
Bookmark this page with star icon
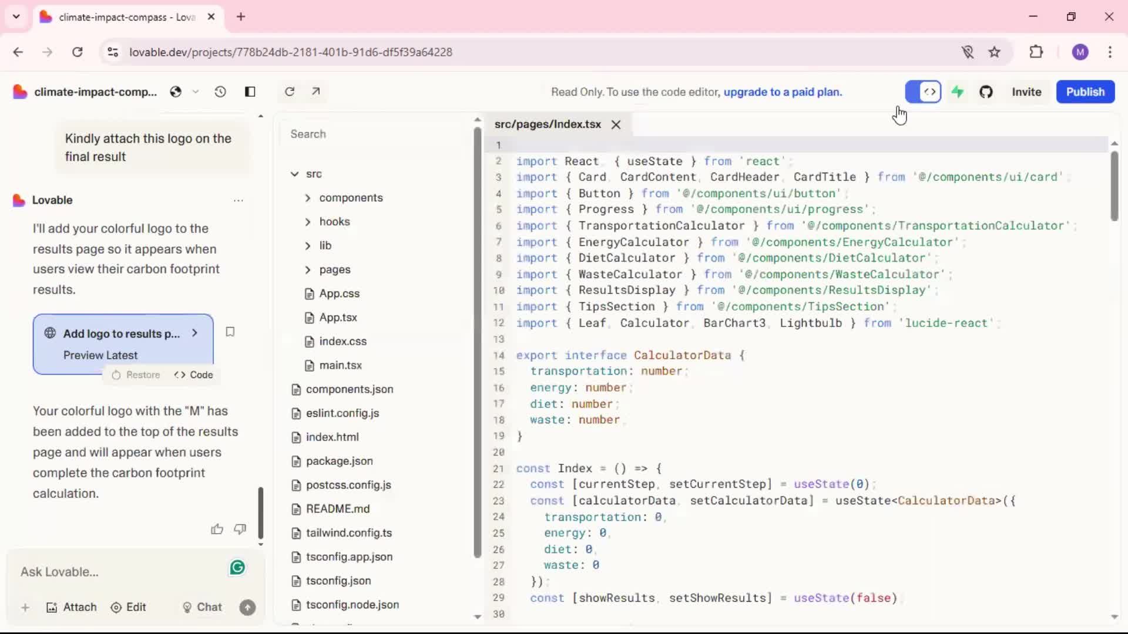[994, 52]
